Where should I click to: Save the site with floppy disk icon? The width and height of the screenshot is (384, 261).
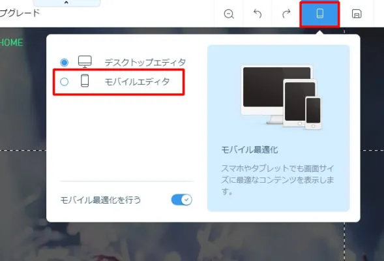tap(357, 14)
